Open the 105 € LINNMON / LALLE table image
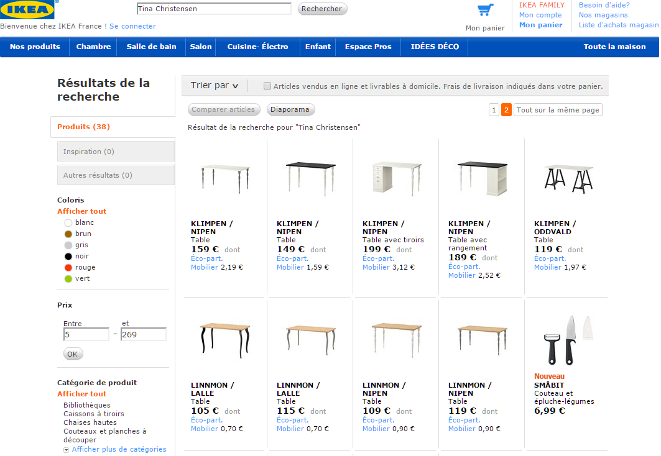The width and height of the screenshot is (661, 456). [225, 340]
